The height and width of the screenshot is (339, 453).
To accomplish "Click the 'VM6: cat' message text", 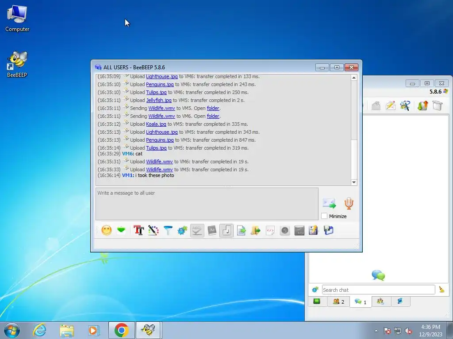I will pyautogui.click(x=132, y=154).
